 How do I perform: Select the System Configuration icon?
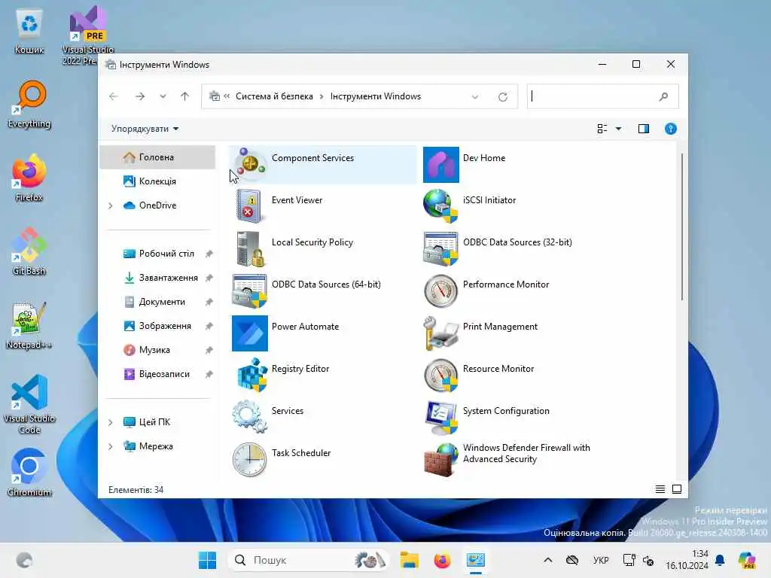440,417
